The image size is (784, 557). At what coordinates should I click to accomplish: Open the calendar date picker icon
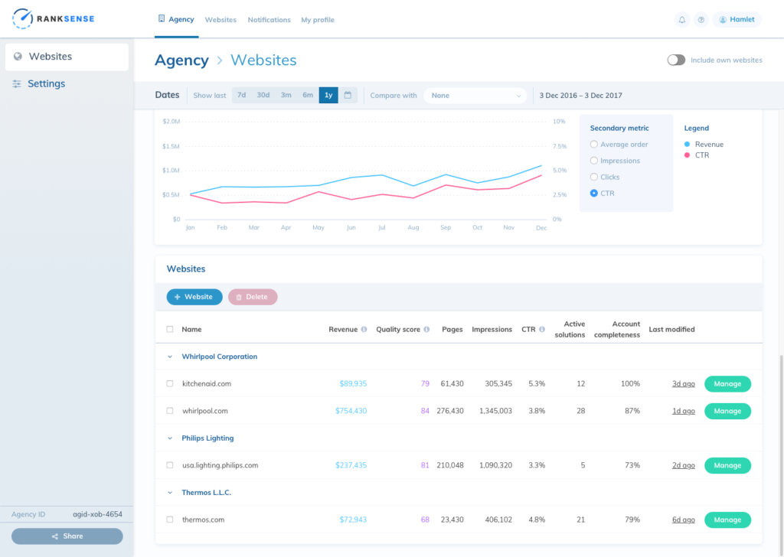point(348,95)
